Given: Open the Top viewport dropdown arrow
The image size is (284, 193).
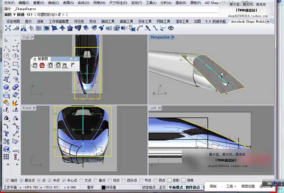Looking at the screenshot, I should click(33, 37).
